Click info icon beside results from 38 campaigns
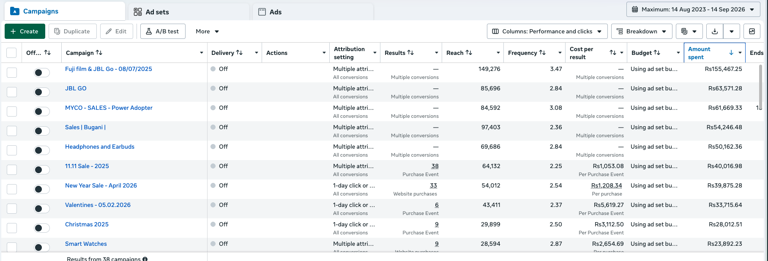768x261 pixels. tap(145, 259)
